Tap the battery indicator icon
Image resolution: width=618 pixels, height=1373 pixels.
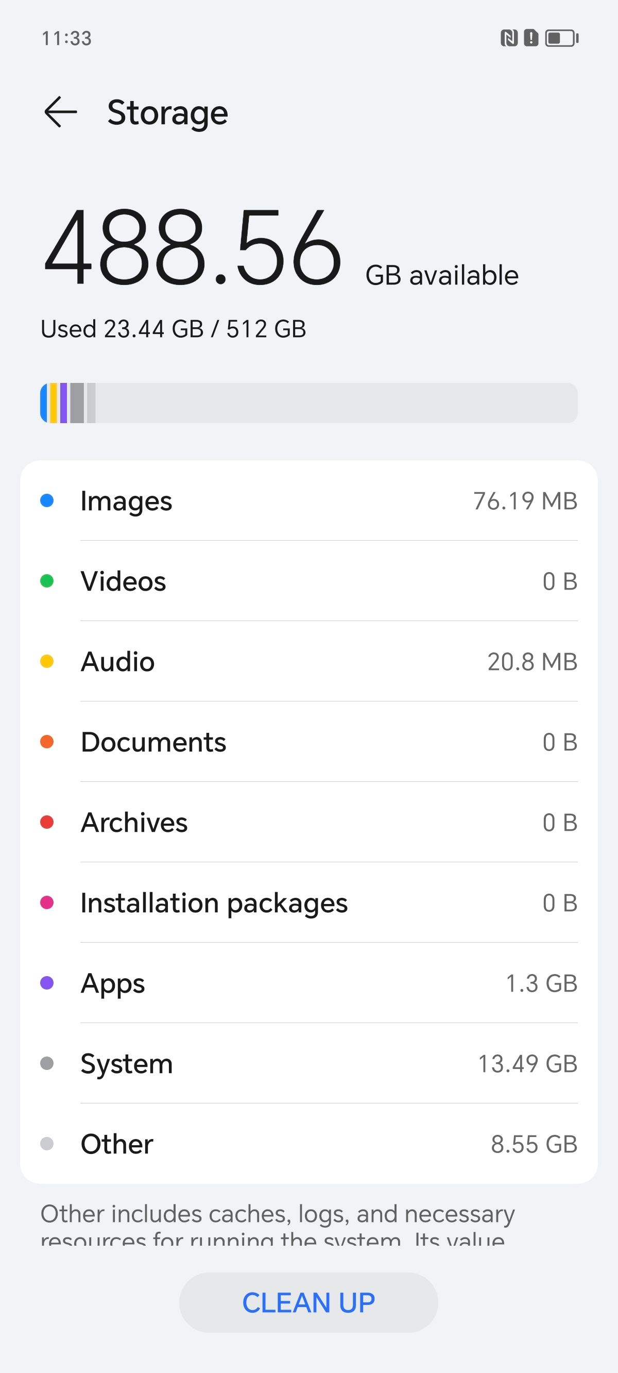[x=561, y=38]
